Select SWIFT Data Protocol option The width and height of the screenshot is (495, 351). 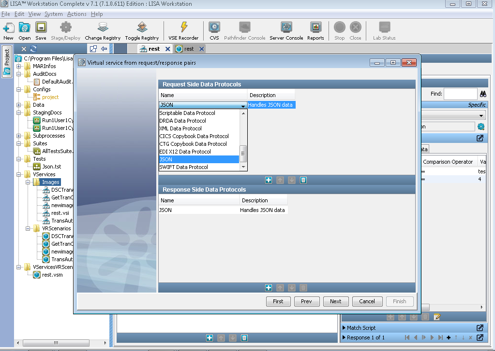pos(199,167)
